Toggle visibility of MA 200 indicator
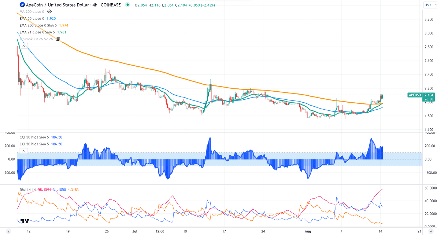The image size is (437, 235). click(49, 12)
